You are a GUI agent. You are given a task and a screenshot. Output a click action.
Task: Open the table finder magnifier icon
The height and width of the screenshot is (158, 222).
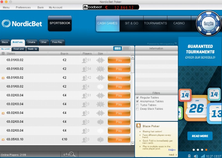pos(69,154)
